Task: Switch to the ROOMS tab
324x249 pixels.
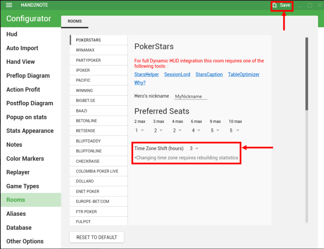Action: tap(75, 21)
